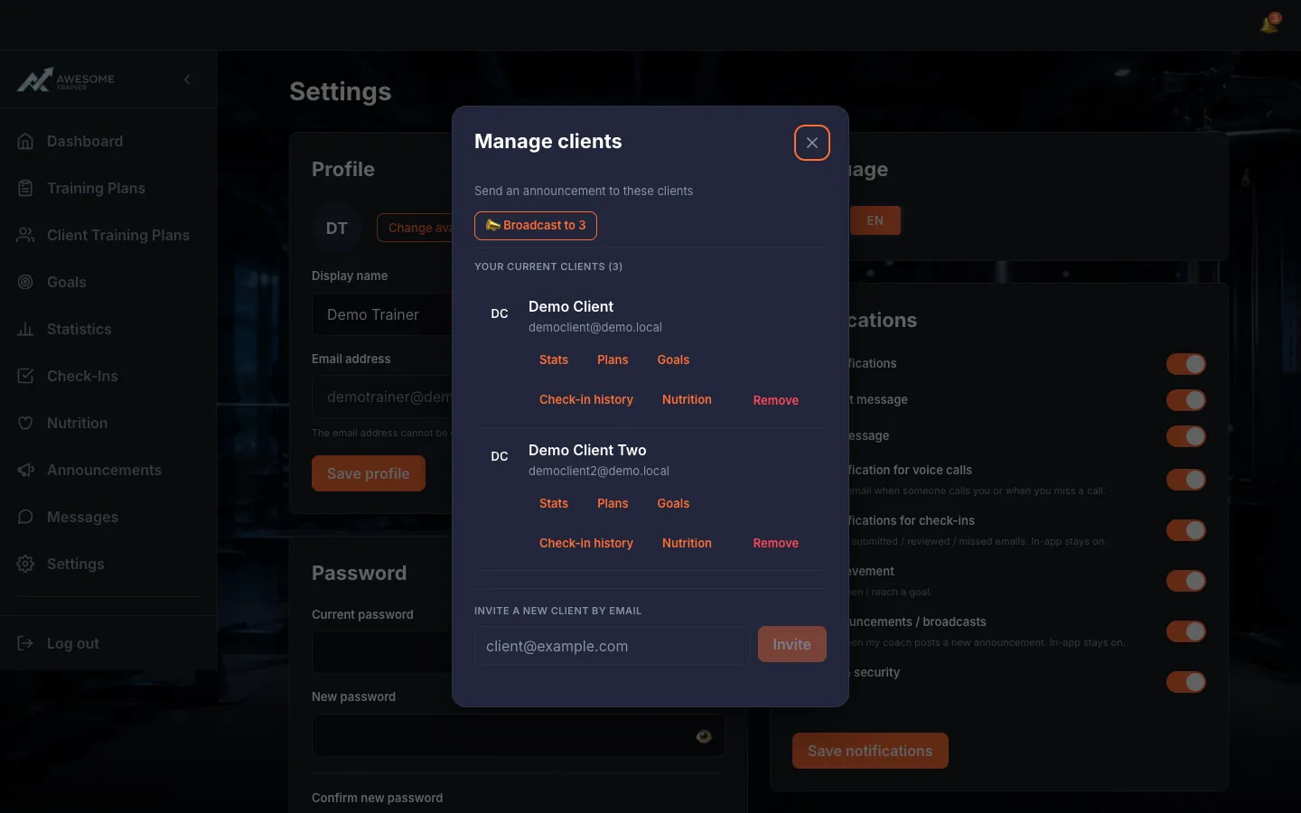The height and width of the screenshot is (813, 1301).
Task: Remove Demo Client Two
Action: 776,543
